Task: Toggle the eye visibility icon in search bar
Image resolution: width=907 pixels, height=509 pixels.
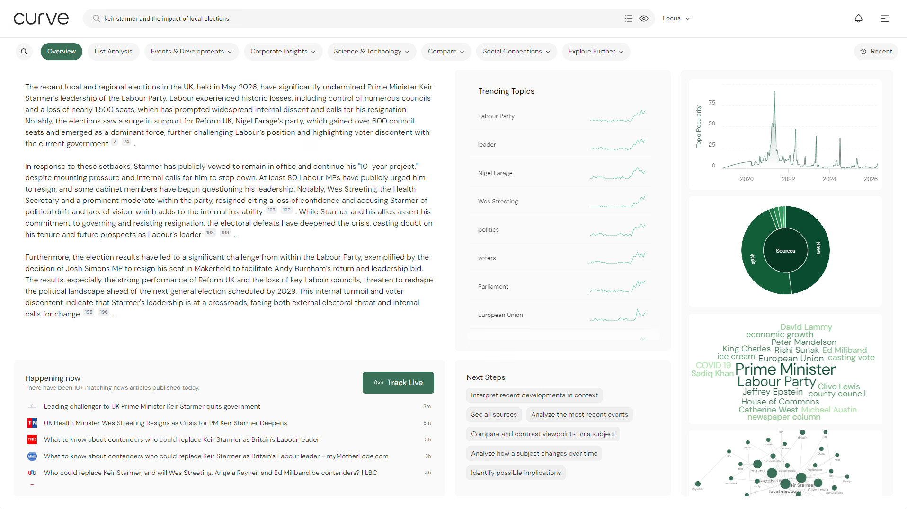Action: 644,18
